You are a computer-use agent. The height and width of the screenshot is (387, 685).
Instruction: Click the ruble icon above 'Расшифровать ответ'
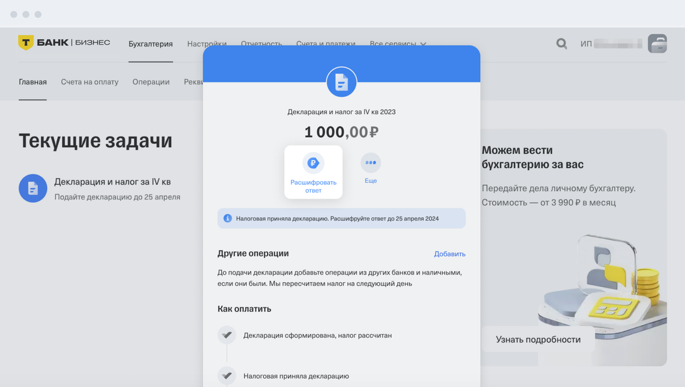point(313,163)
